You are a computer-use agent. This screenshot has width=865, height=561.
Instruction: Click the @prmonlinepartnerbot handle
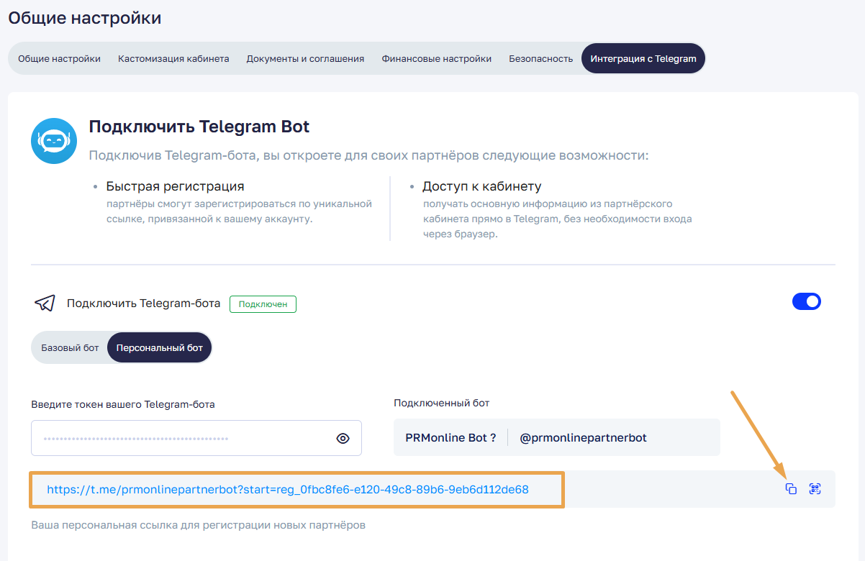[583, 437]
